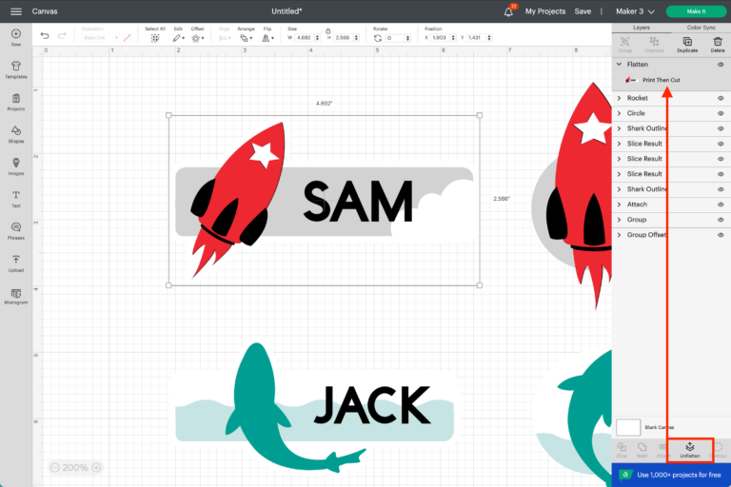
Task: Hide the Flatten layer
Action: (720, 64)
